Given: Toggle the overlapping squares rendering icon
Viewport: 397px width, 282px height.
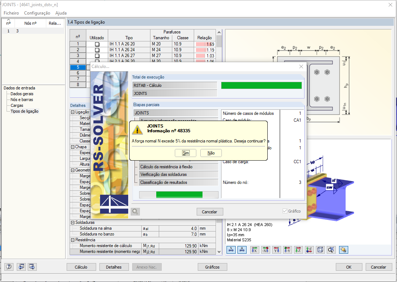Looking at the screenshot, I should point(343,250).
